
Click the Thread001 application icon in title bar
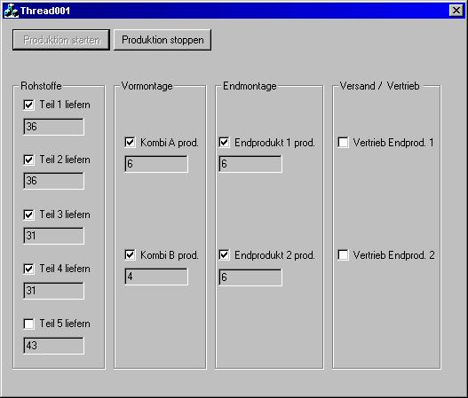pos(12,11)
